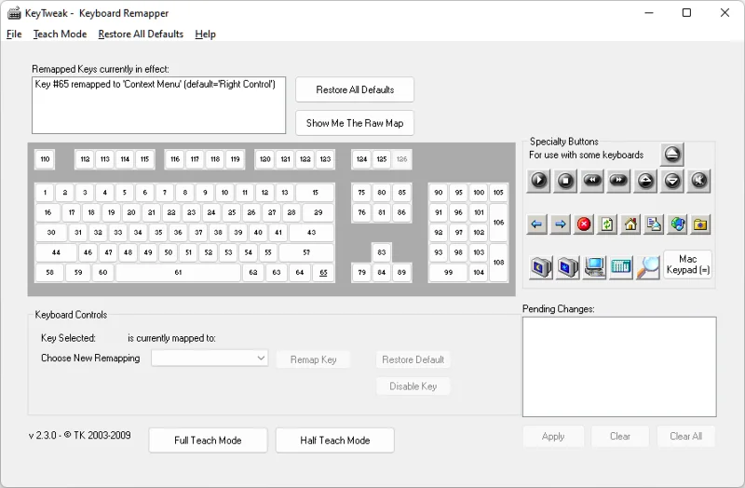Select the My Computer specialty icon
The image size is (745, 488).
[x=594, y=266]
